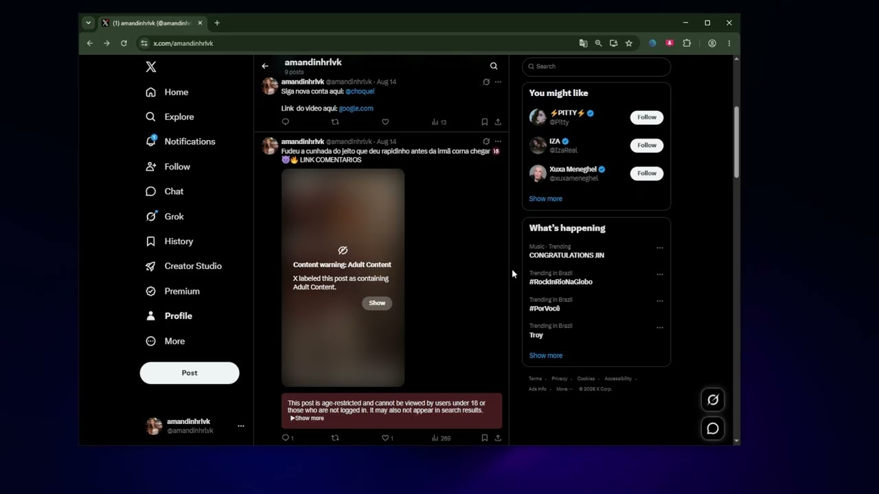Open History bookmark icon in sidebar

151,242
